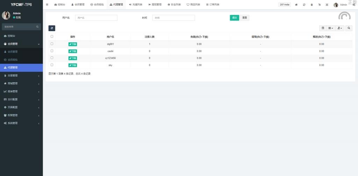The image size is (358, 176).
Task: Click the table search magnifier icon
Action: tap(349, 28)
